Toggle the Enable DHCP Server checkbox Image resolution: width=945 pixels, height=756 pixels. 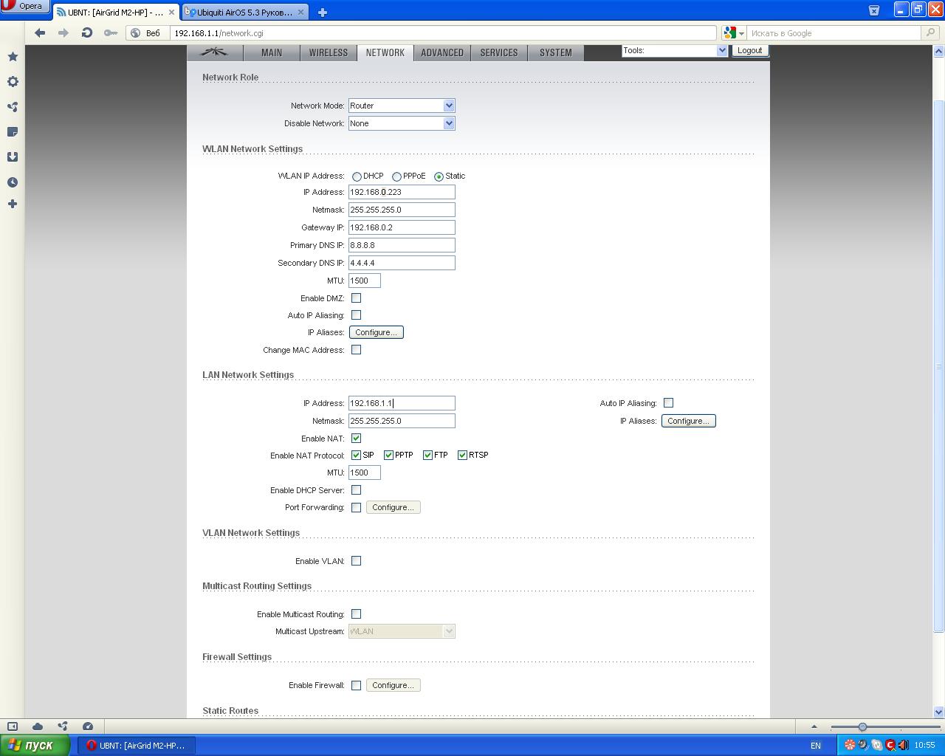(x=357, y=490)
